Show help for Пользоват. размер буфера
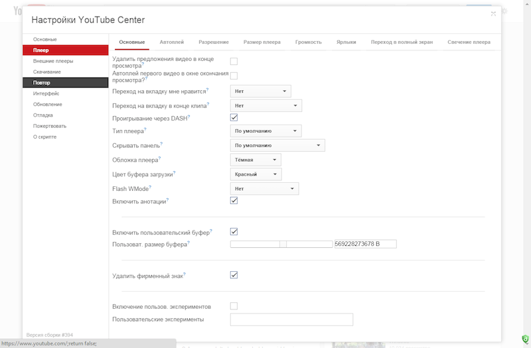Viewport: 531px width, 348px height. [189, 242]
